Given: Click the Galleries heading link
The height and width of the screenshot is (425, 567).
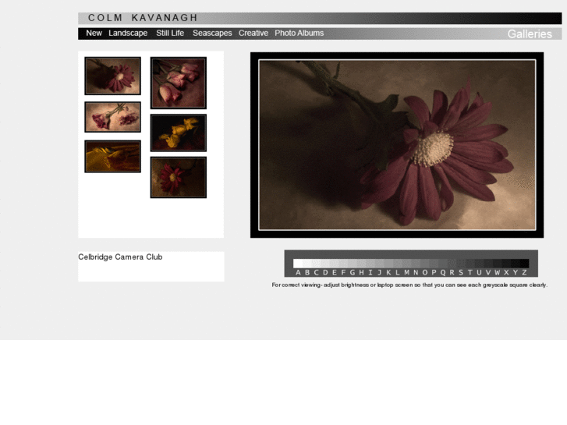Looking at the screenshot, I should (x=530, y=34).
